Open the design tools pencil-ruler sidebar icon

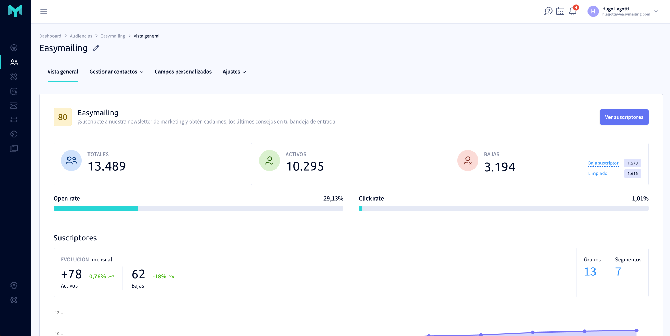point(14,77)
